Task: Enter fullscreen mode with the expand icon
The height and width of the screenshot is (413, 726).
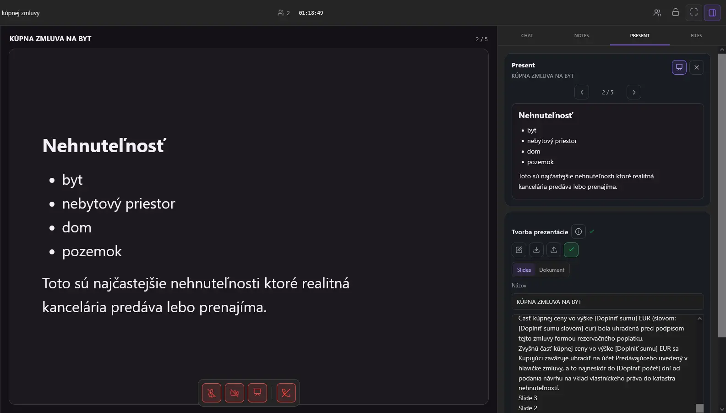Action: click(x=694, y=13)
